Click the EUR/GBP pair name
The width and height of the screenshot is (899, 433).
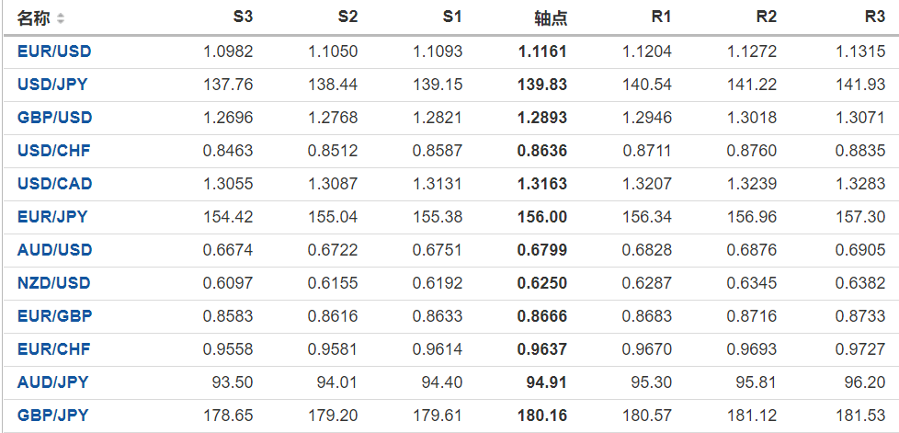pos(54,316)
